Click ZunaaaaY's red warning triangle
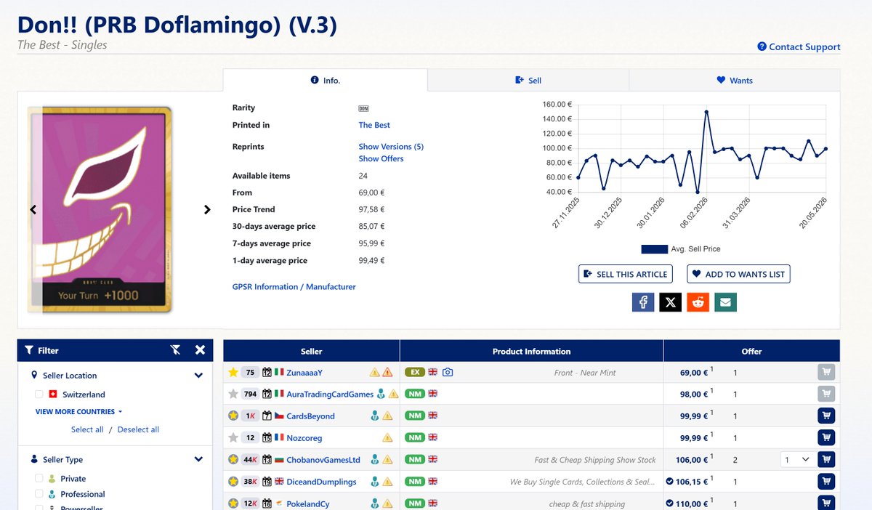This screenshot has height=510, width=872. (387, 372)
